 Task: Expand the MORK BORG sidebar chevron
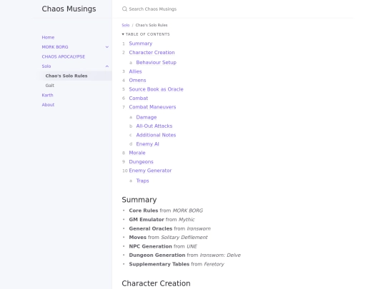click(x=107, y=47)
